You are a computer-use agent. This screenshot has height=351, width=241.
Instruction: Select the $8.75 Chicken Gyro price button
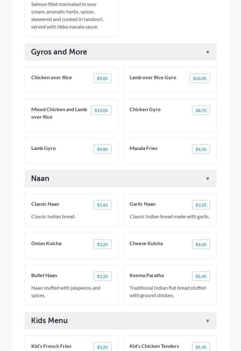point(201,111)
